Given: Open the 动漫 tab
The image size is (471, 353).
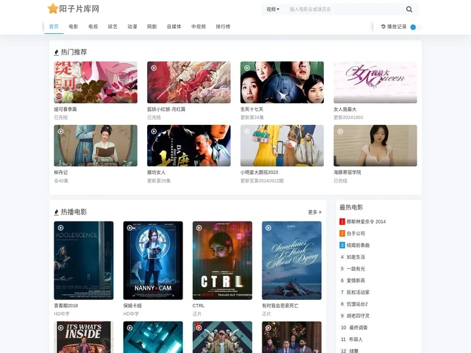Looking at the screenshot, I should 132,27.
